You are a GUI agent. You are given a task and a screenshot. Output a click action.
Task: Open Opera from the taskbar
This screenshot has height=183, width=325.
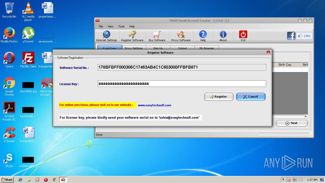(x=46, y=180)
